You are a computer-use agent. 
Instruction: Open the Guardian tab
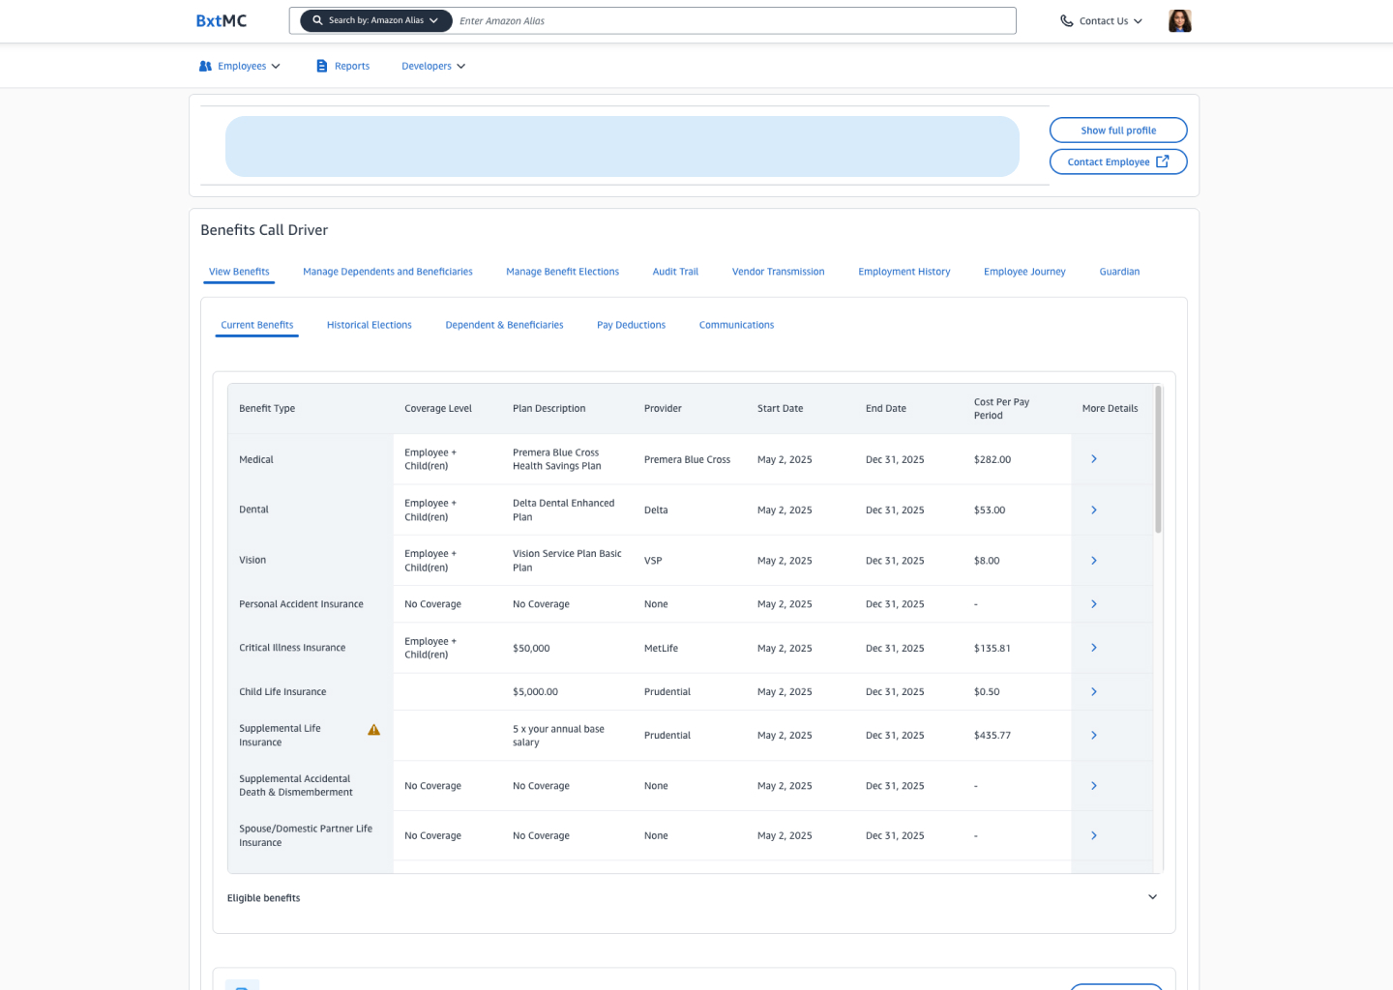point(1119,272)
